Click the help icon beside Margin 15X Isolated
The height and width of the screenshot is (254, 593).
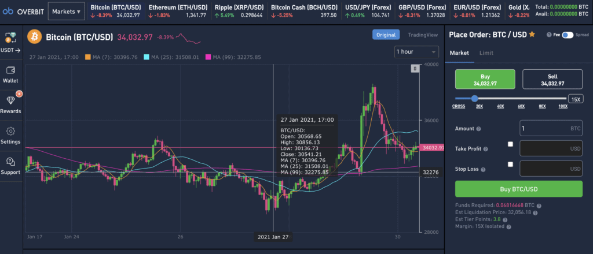click(x=508, y=227)
